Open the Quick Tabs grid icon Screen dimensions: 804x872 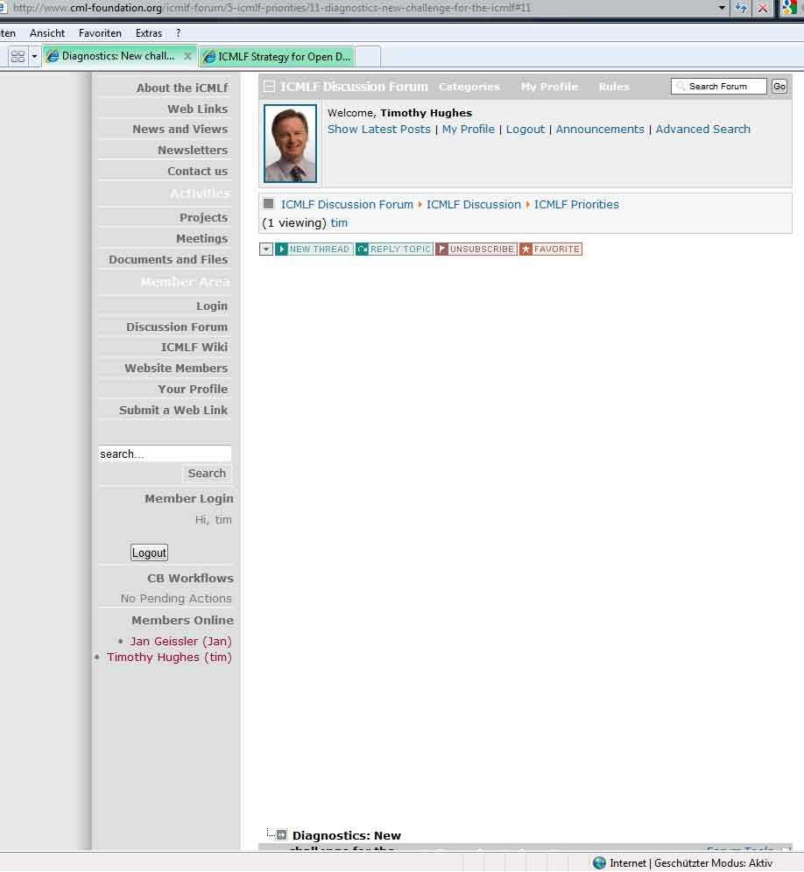tap(18, 56)
